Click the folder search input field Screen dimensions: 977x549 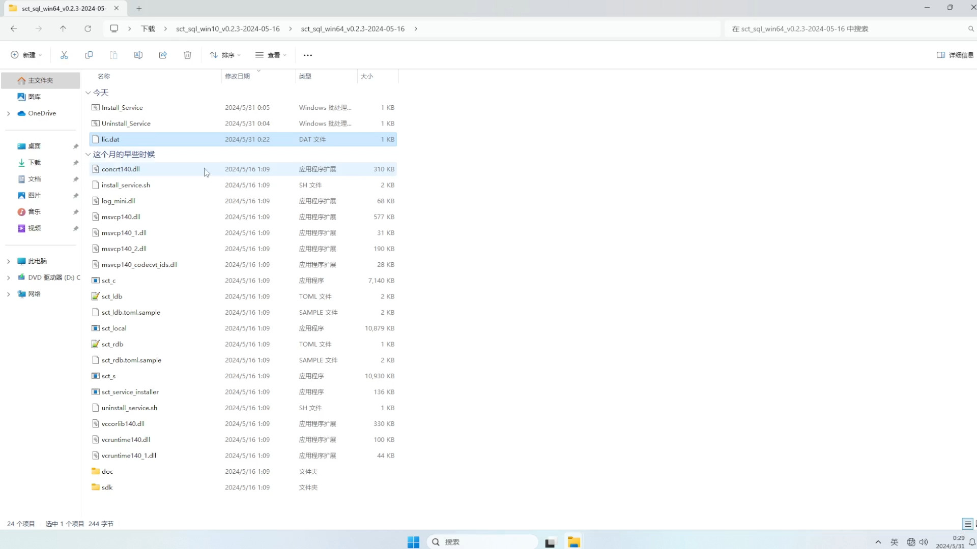point(845,29)
